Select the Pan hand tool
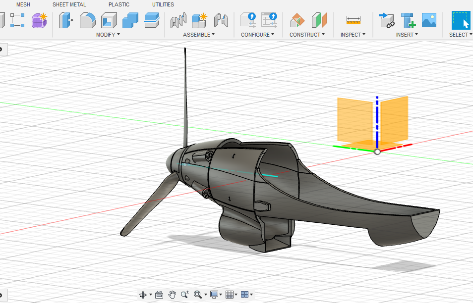The width and height of the screenshot is (473, 303). [172, 294]
